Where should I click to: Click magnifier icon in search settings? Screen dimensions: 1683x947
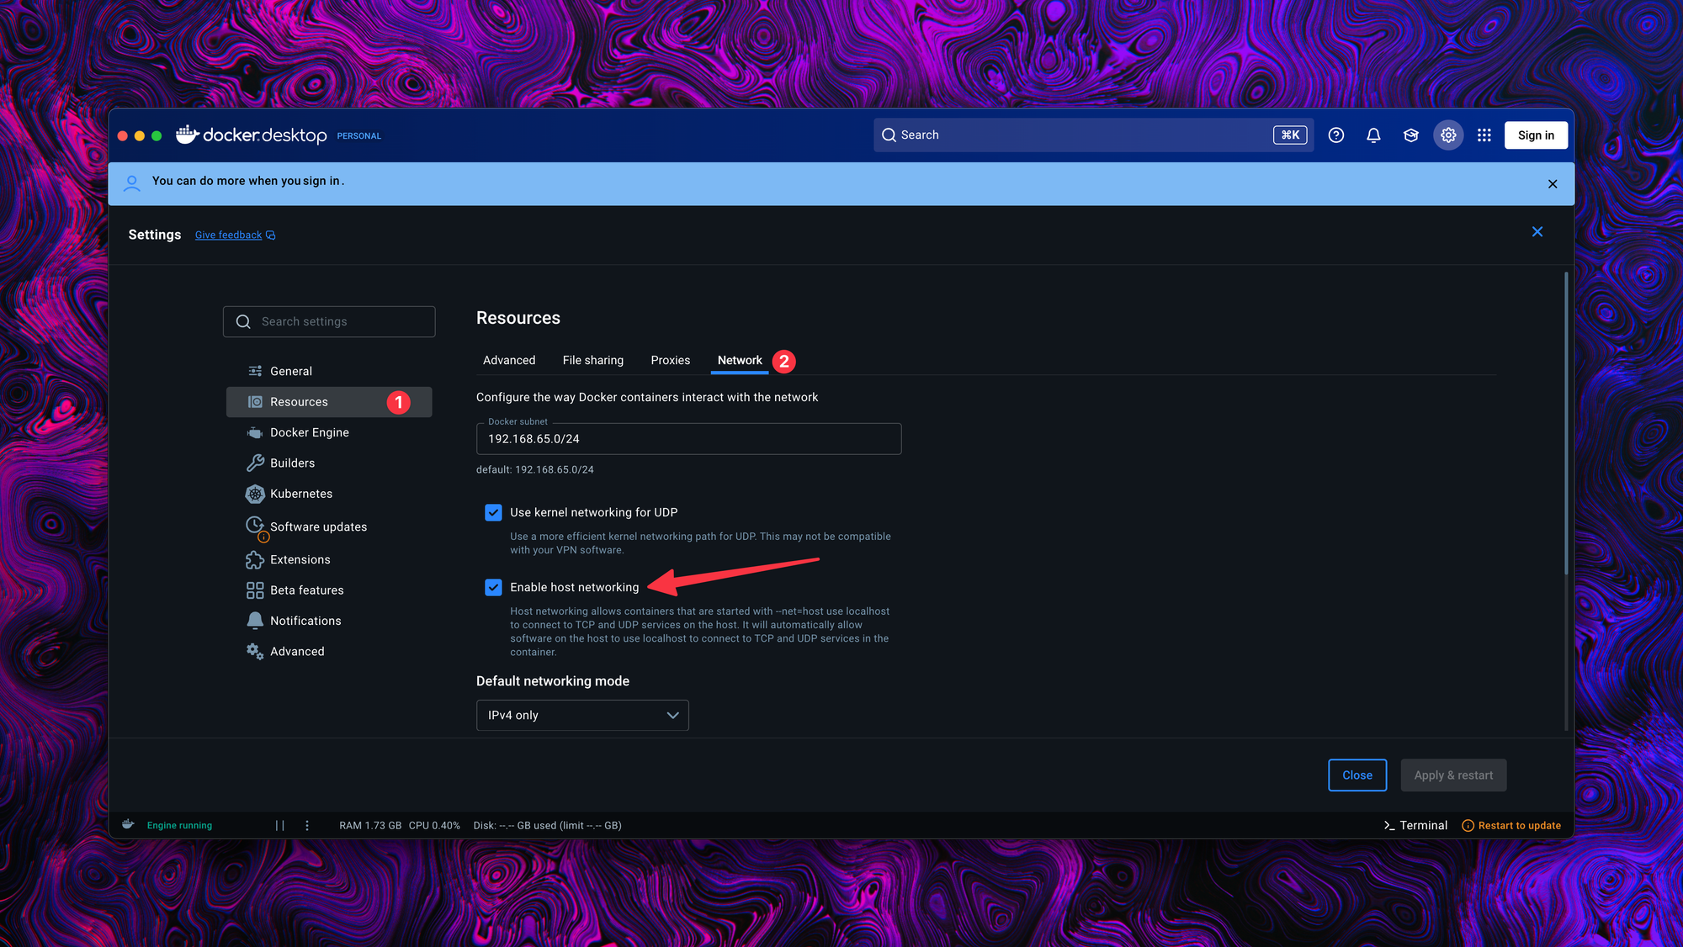(x=243, y=322)
